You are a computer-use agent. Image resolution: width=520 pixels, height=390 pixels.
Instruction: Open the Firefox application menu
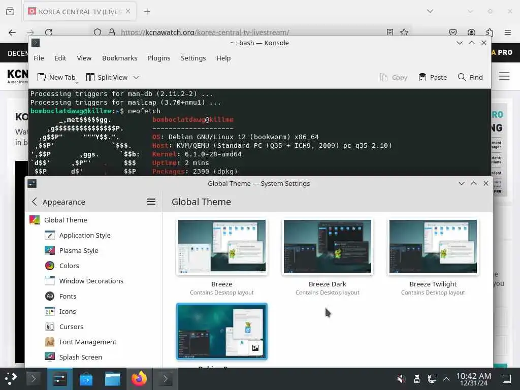(x=507, y=32)
